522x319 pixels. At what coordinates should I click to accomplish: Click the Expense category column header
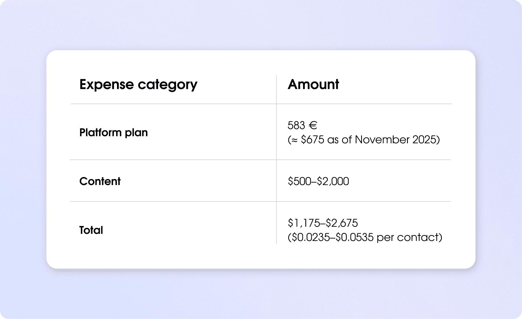pos(138,85)
